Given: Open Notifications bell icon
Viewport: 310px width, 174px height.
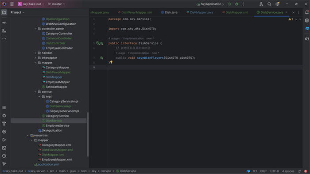Looking at the screenshot, I should tap(306, 12).
